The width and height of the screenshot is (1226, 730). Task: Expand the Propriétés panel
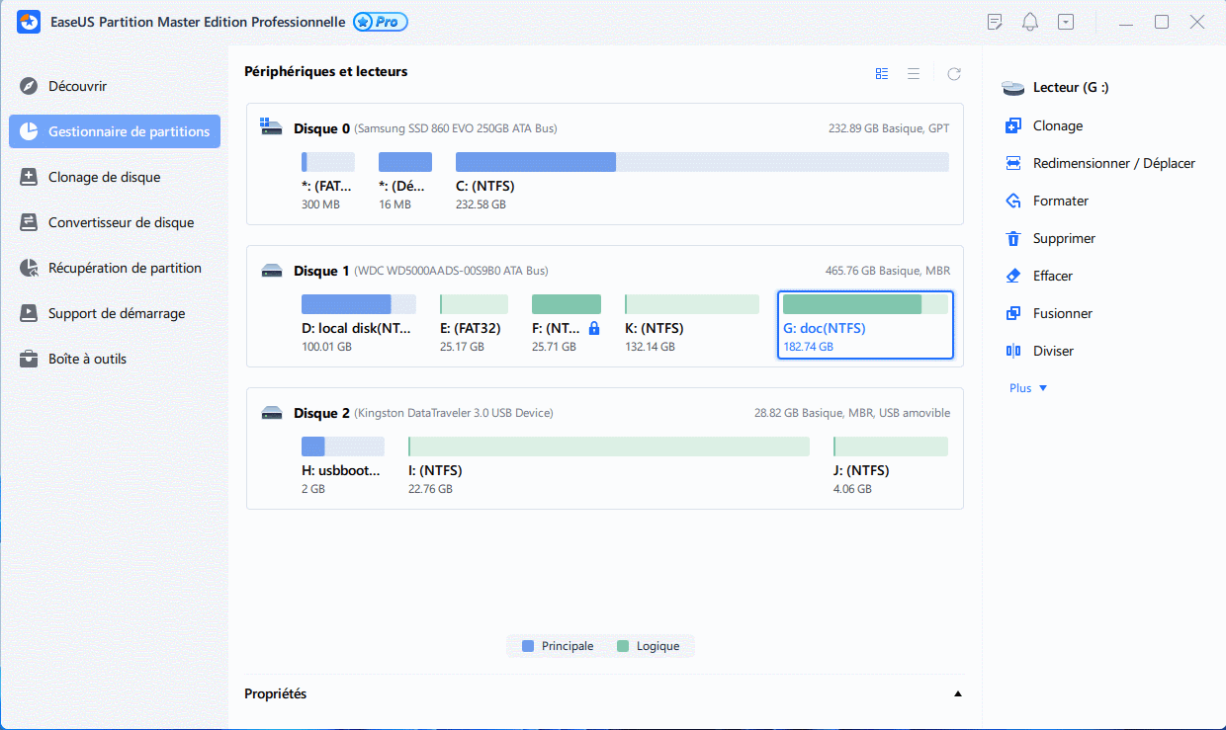point(957,694)
